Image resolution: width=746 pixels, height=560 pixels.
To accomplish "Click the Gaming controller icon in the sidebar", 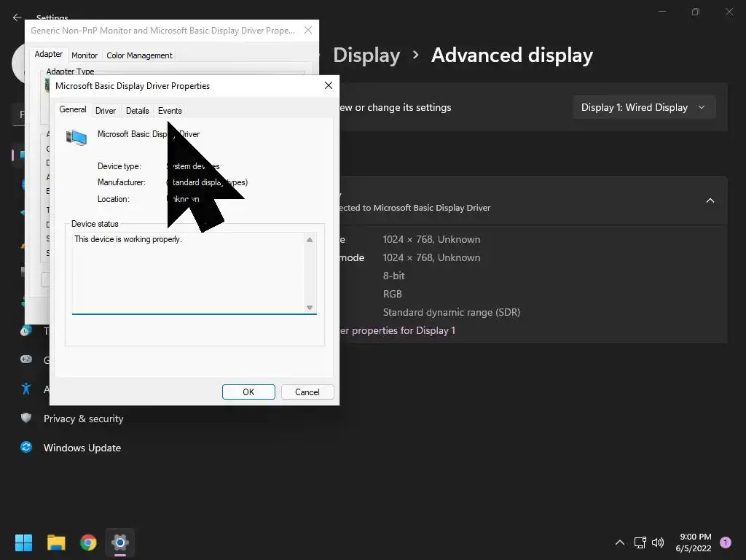I will click(x=26, y=359).
